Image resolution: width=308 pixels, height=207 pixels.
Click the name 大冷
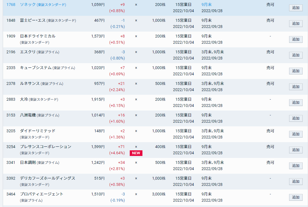point(24,99)
